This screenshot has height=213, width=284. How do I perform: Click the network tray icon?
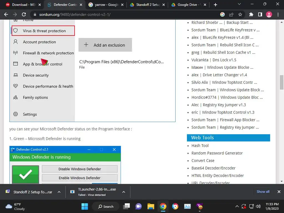(251, 206)
